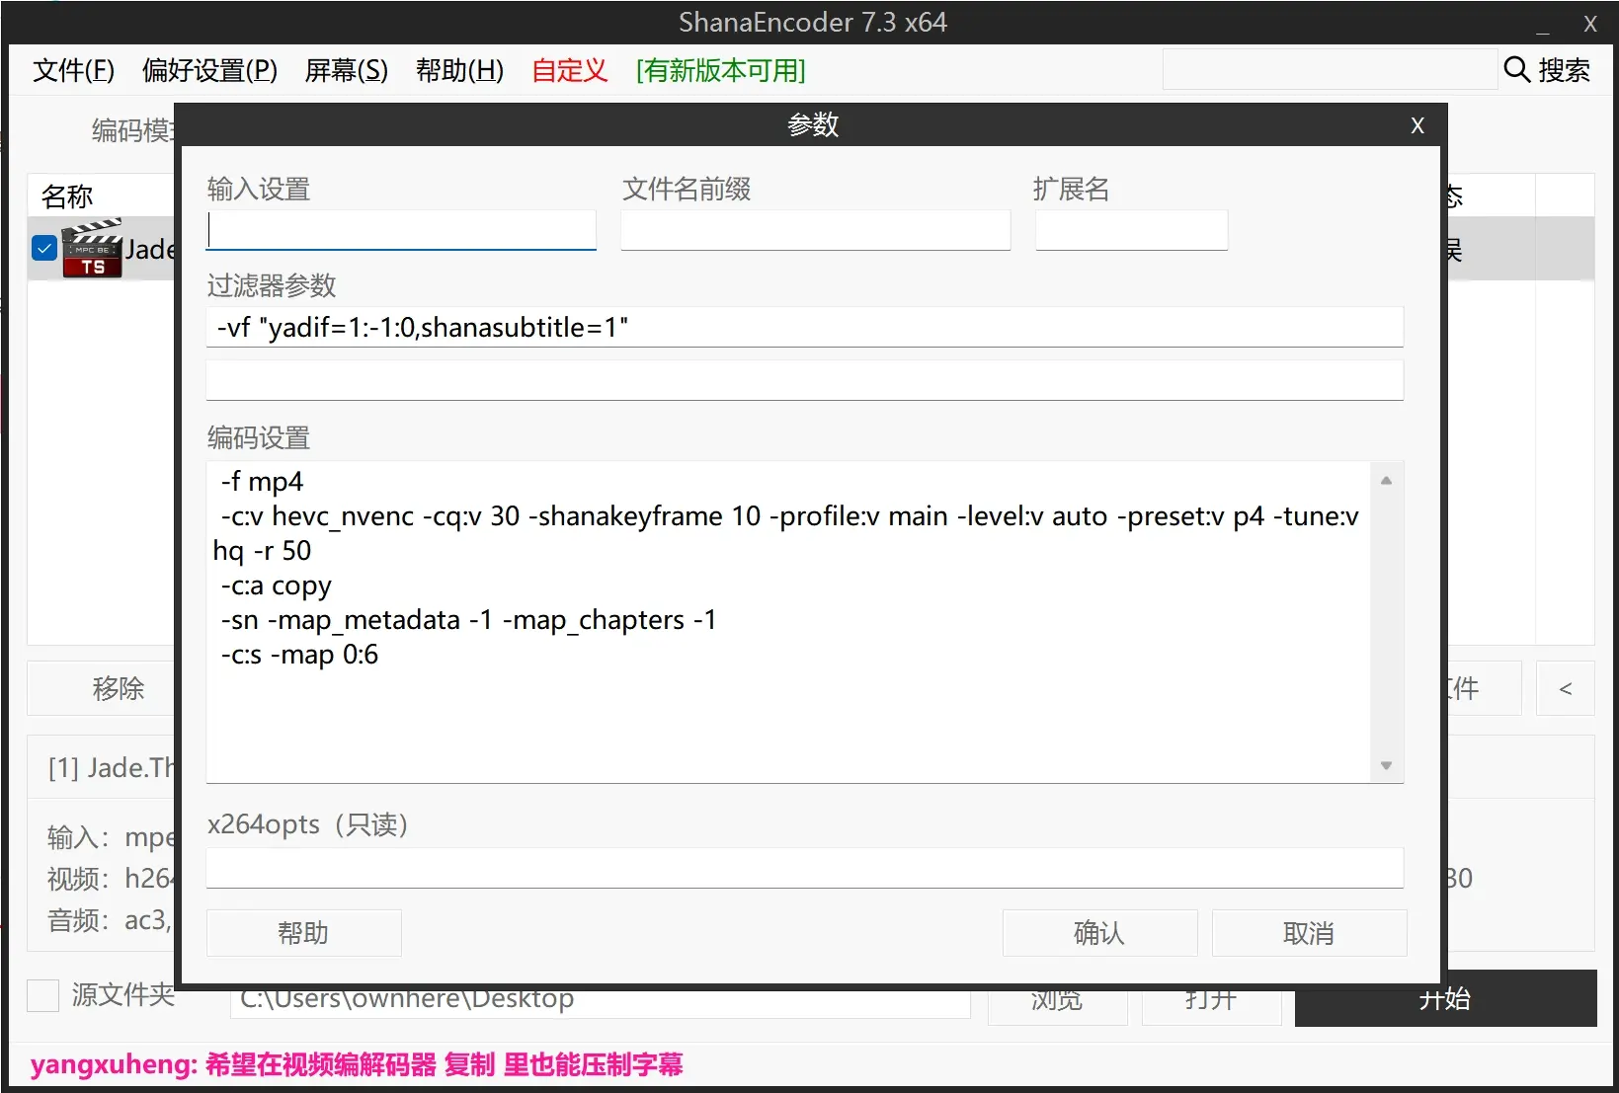
Task: Close the 参数 dialog with X
Action: click(x=1417, y=125)
